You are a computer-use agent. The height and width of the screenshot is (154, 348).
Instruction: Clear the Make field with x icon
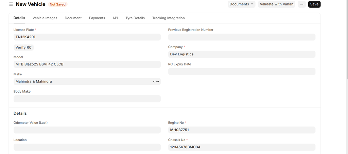click(154, 82)
